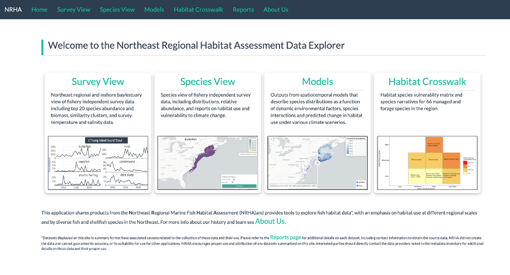
Task: Navigate to the Reports tab
Action: pos(243,9)
